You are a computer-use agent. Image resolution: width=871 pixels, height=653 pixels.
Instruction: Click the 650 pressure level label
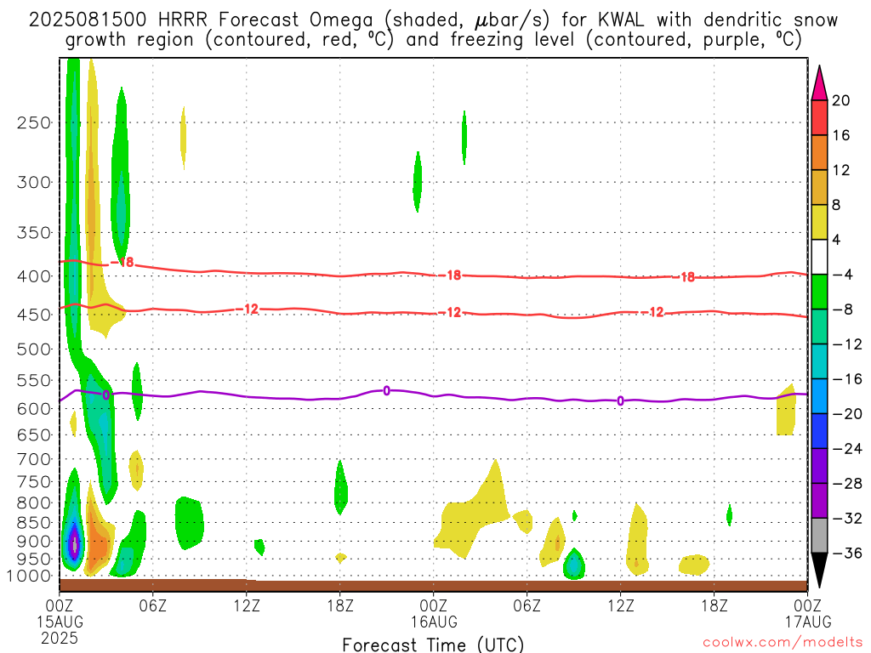pyautogui.click(x=34, y=434)
